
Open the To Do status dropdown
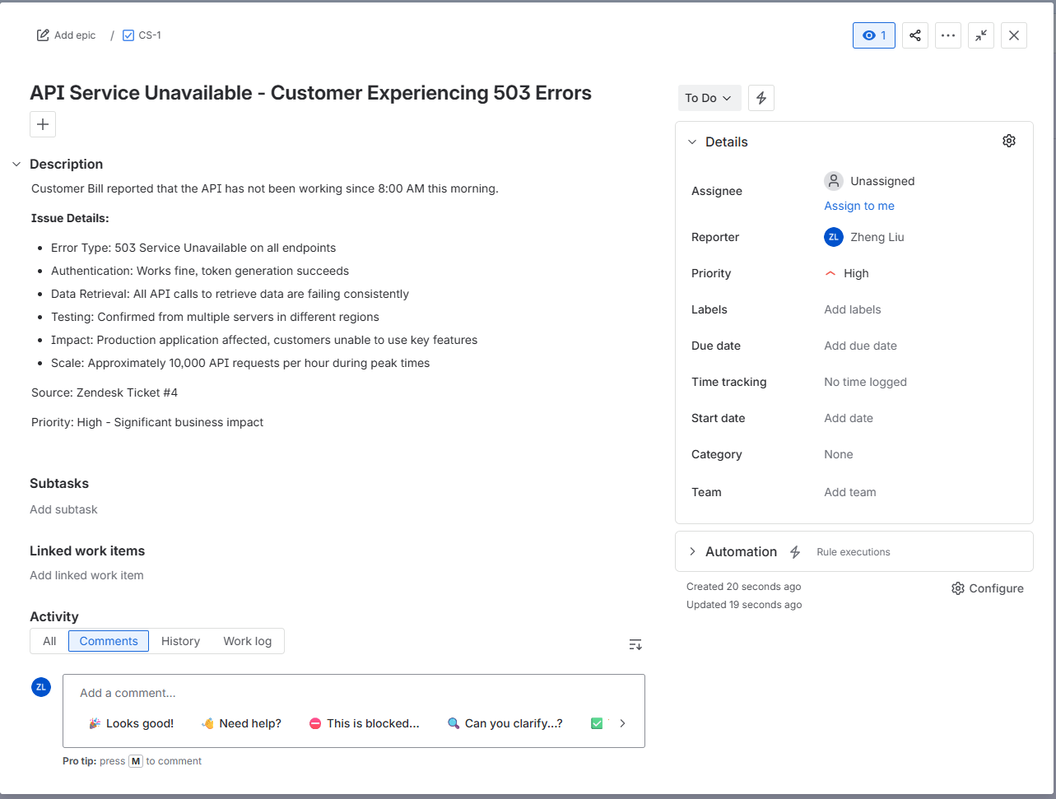pos(709,97)
